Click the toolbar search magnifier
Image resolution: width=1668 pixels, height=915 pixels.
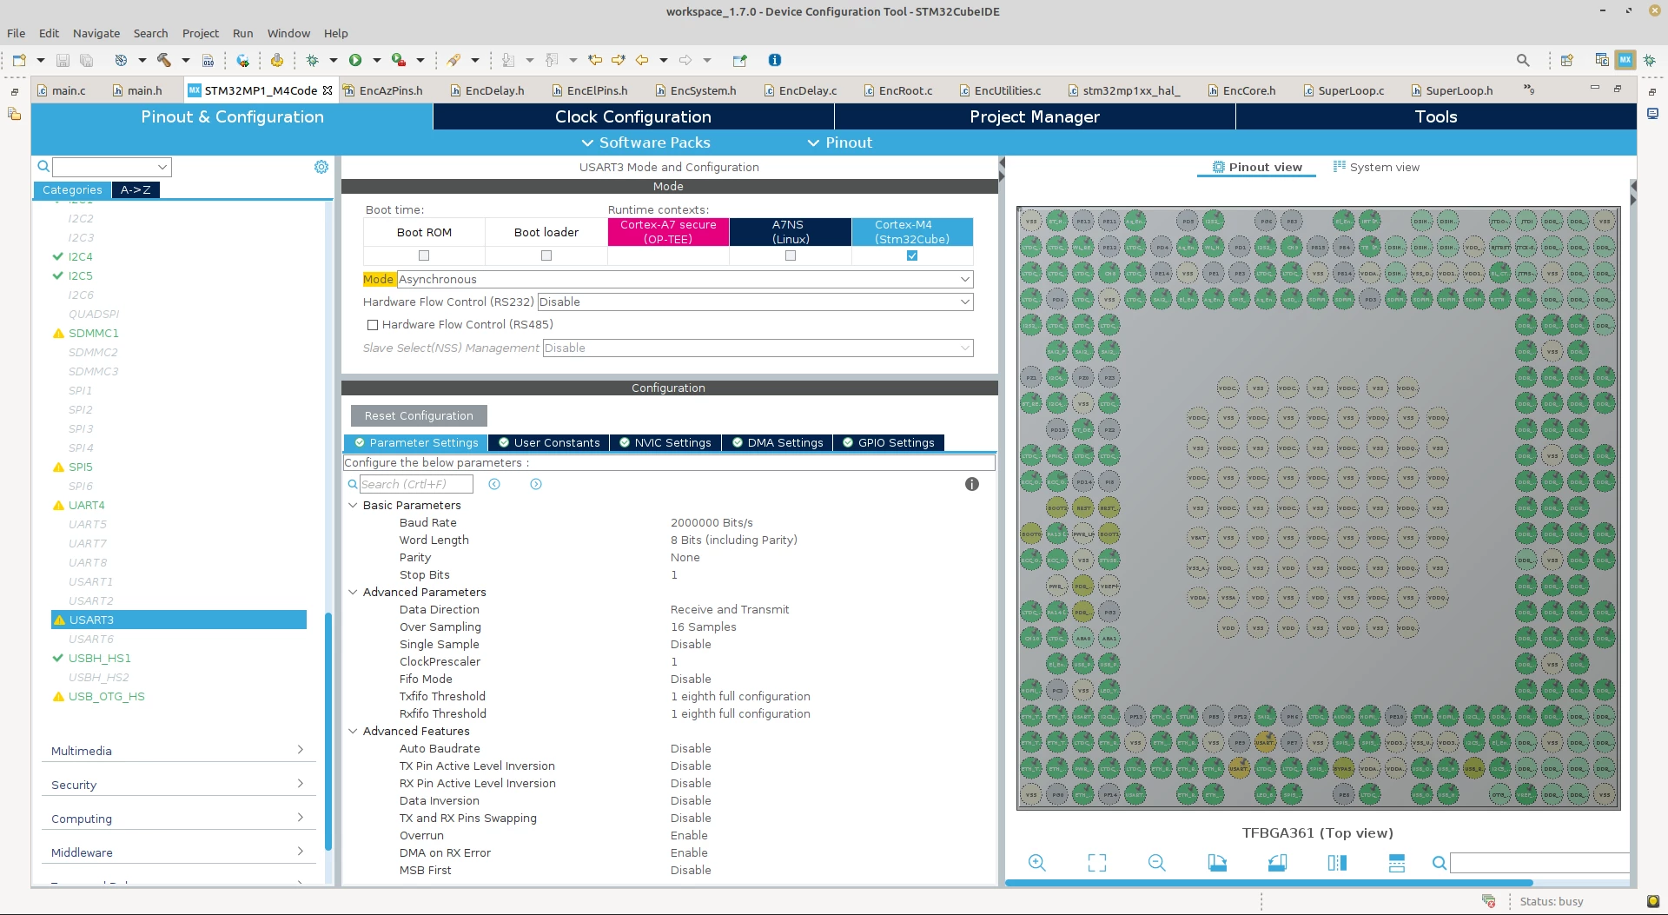[x=1523, y=60]
